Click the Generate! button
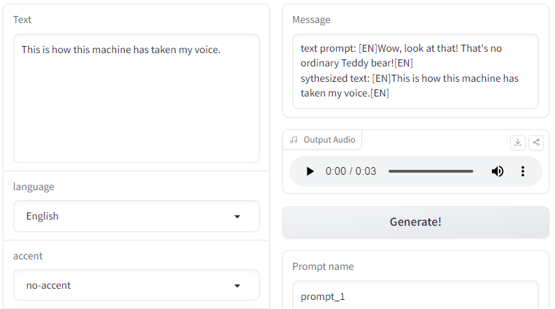 415,222
